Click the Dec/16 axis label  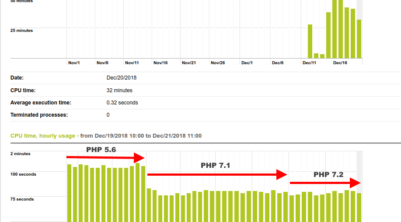point(340,63)
